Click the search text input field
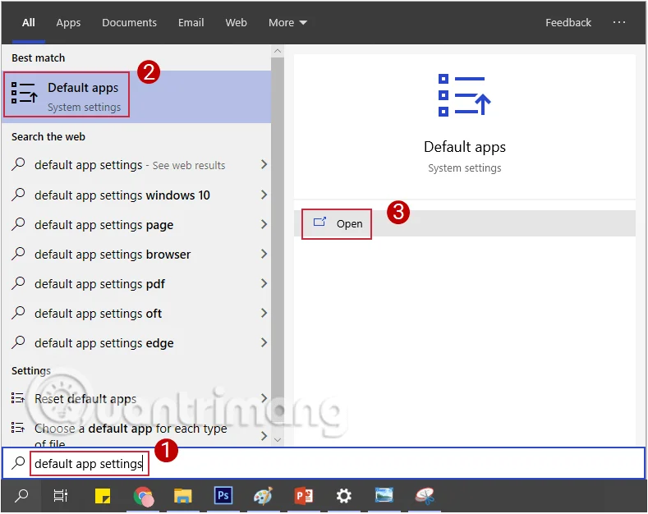Screen dimensions: 648x514 [329, 464]
